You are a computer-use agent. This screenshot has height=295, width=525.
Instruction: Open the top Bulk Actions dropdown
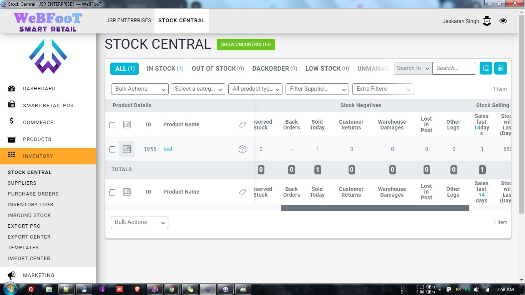pos(140,89)
